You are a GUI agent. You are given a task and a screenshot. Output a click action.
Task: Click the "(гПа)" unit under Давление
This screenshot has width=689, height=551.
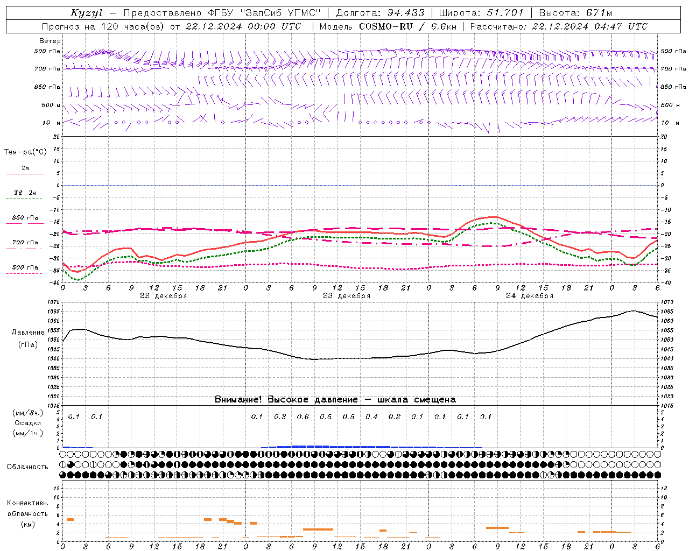28,344
